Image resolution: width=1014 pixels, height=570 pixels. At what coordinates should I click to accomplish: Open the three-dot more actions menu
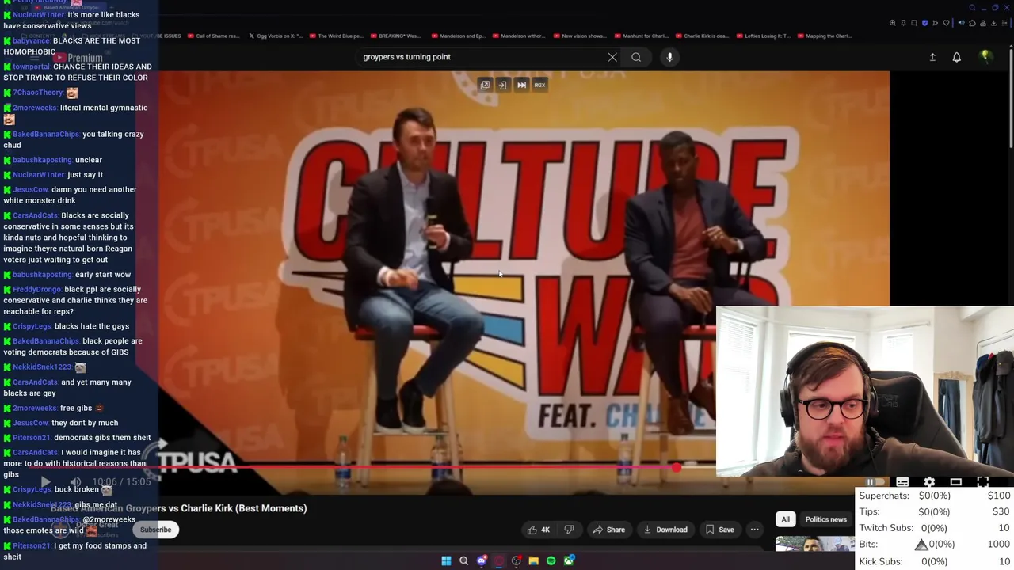[x=754, y=530]
